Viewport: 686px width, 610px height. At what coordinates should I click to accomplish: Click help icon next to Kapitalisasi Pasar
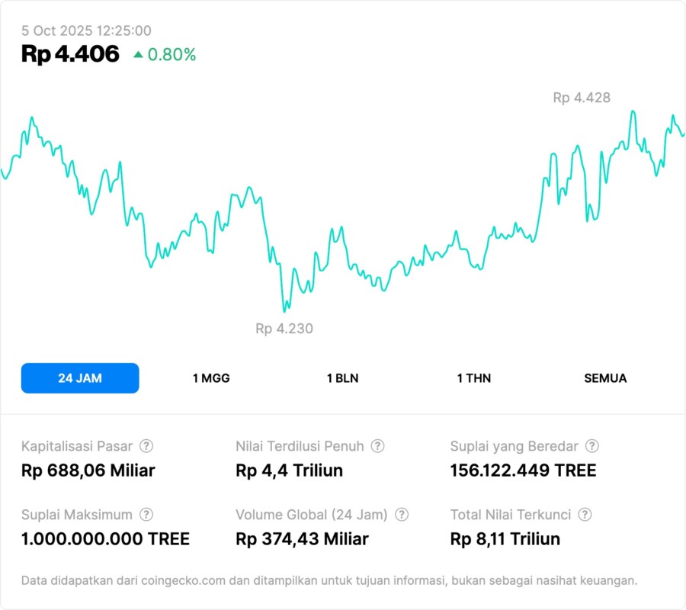(146, 446)
